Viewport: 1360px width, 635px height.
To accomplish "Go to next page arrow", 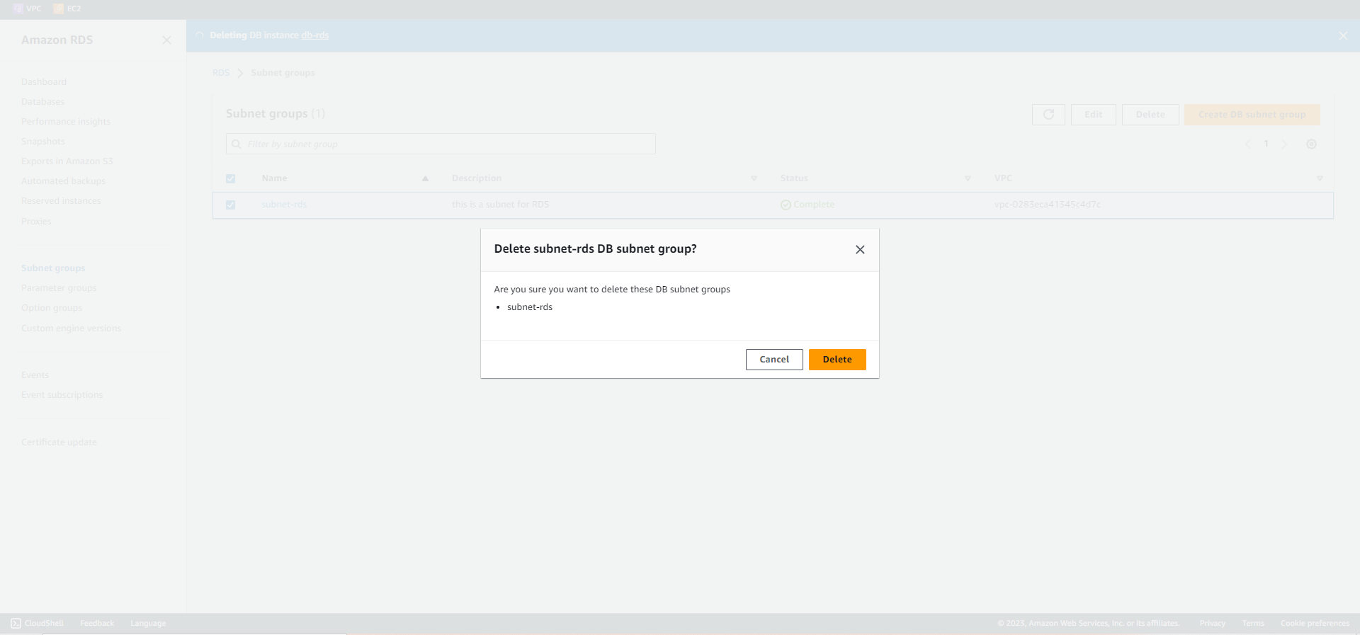I will 1284,144.
